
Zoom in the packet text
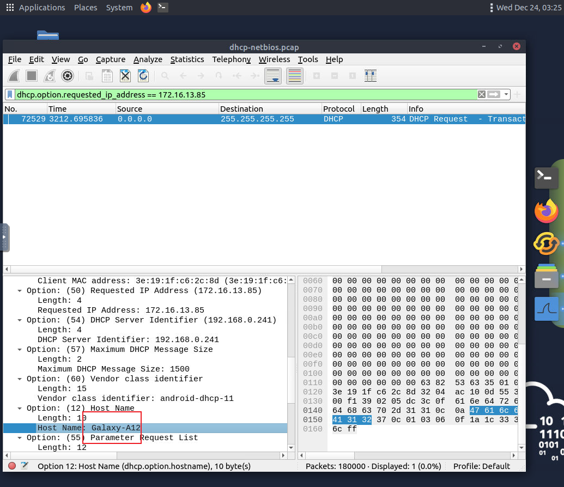[317, 76]
